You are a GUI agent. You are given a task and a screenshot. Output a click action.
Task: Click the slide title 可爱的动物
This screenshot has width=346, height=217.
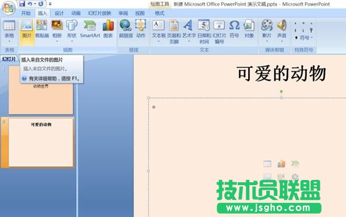(281, 73)
